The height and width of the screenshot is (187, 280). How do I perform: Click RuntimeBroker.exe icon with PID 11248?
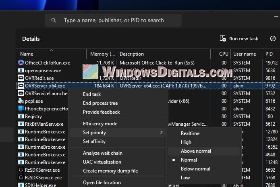coord(21,162)
